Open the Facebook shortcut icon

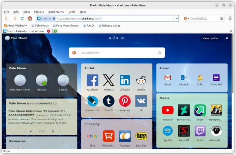click(92, 81)
